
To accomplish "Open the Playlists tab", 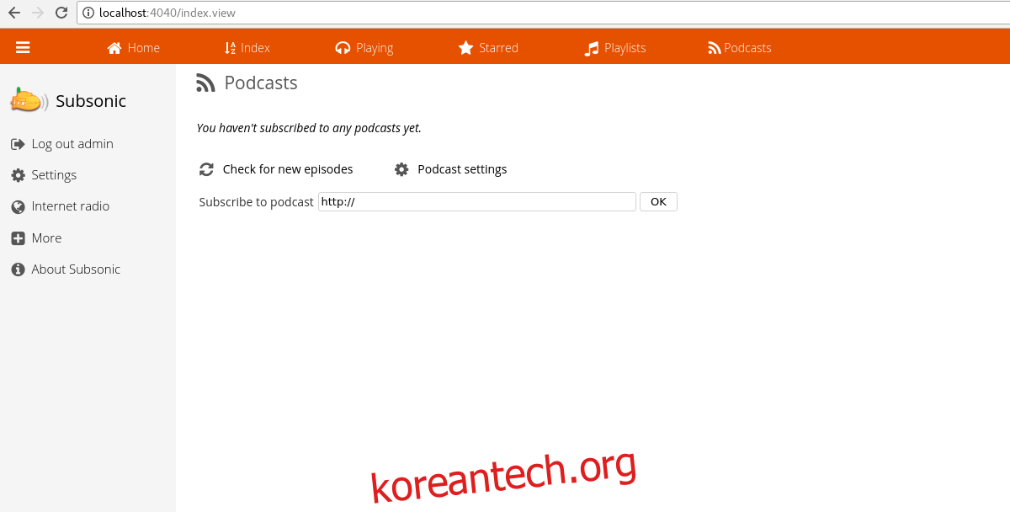I will pos(615,48).
